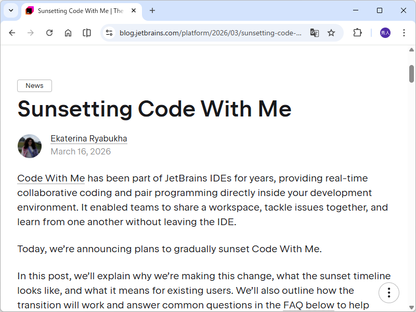Image resolution: width=416 pixels, height=312 pixels.
Task: Open a new browser tab
Action: pos(152,10)
